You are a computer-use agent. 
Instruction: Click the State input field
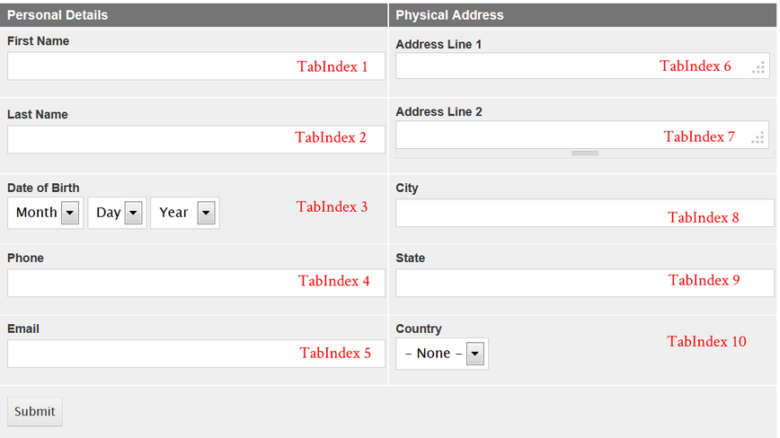pos(585,283)
